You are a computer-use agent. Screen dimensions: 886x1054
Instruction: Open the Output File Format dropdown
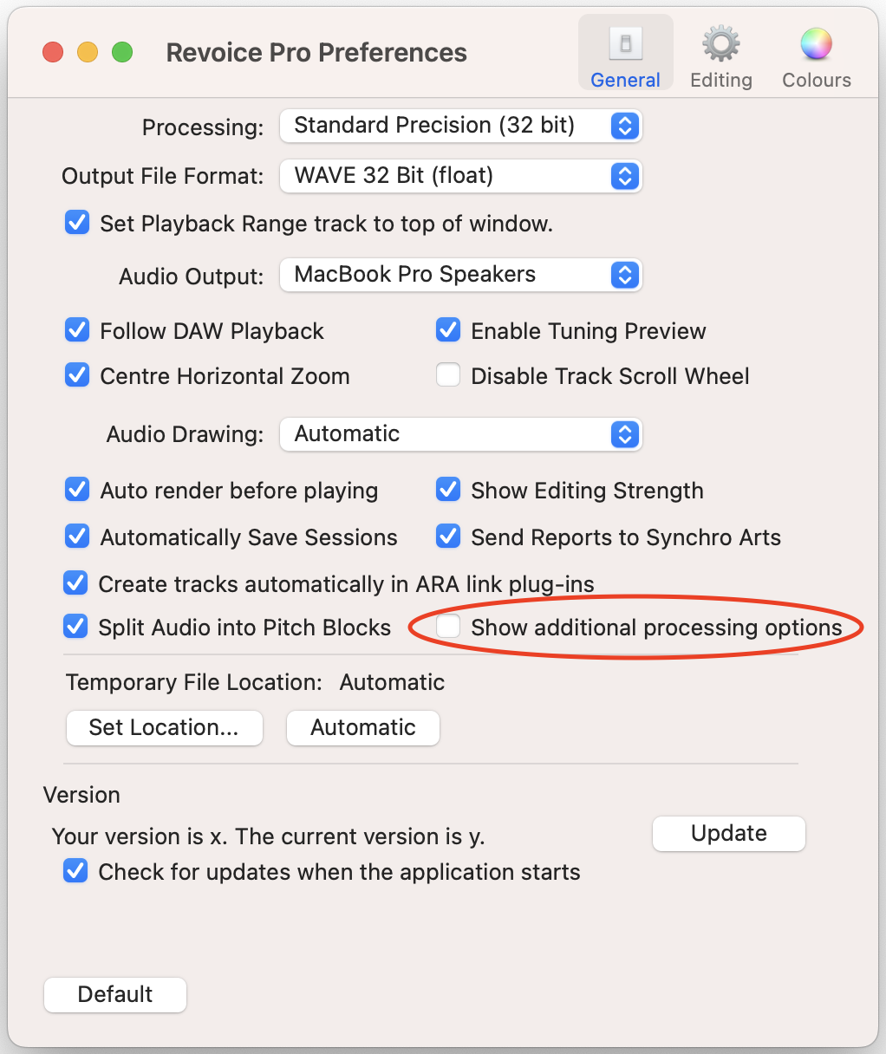pyautogui.click(x=460, y=176)
